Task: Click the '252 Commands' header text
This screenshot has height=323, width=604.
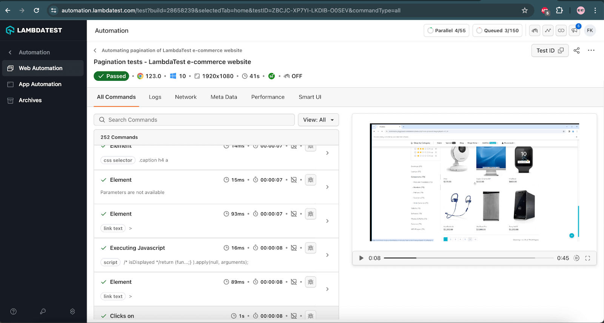Action: coord(119,137)
